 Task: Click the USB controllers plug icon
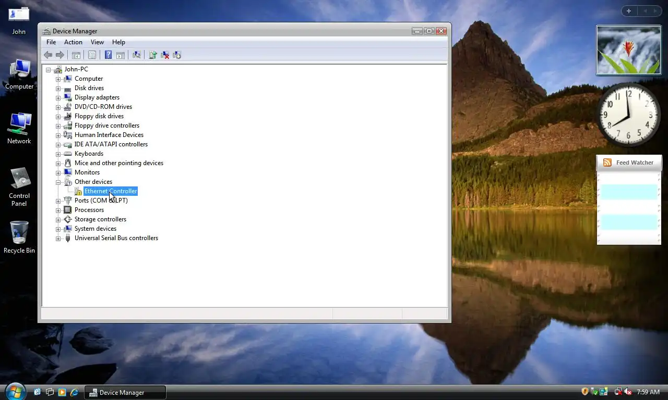(68, 238)
